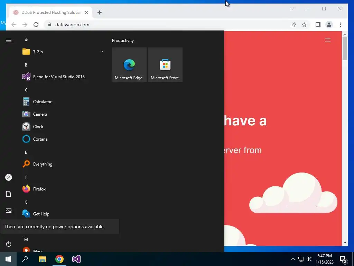
Task: View site info via lock icon
Action: (50, 25)
